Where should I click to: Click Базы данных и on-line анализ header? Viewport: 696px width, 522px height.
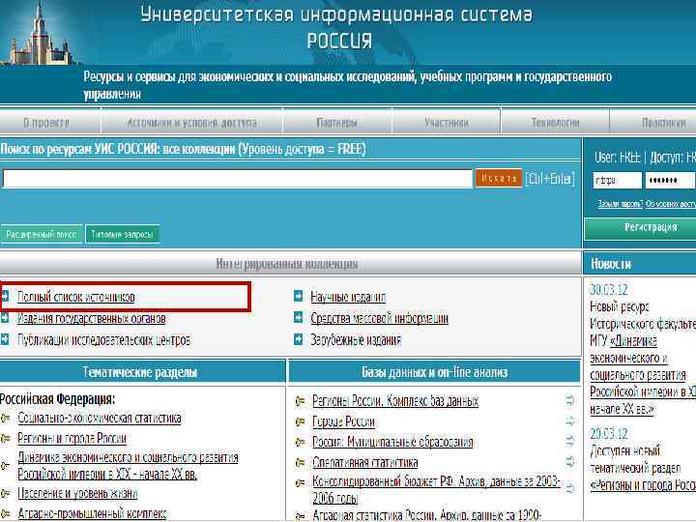435,372
